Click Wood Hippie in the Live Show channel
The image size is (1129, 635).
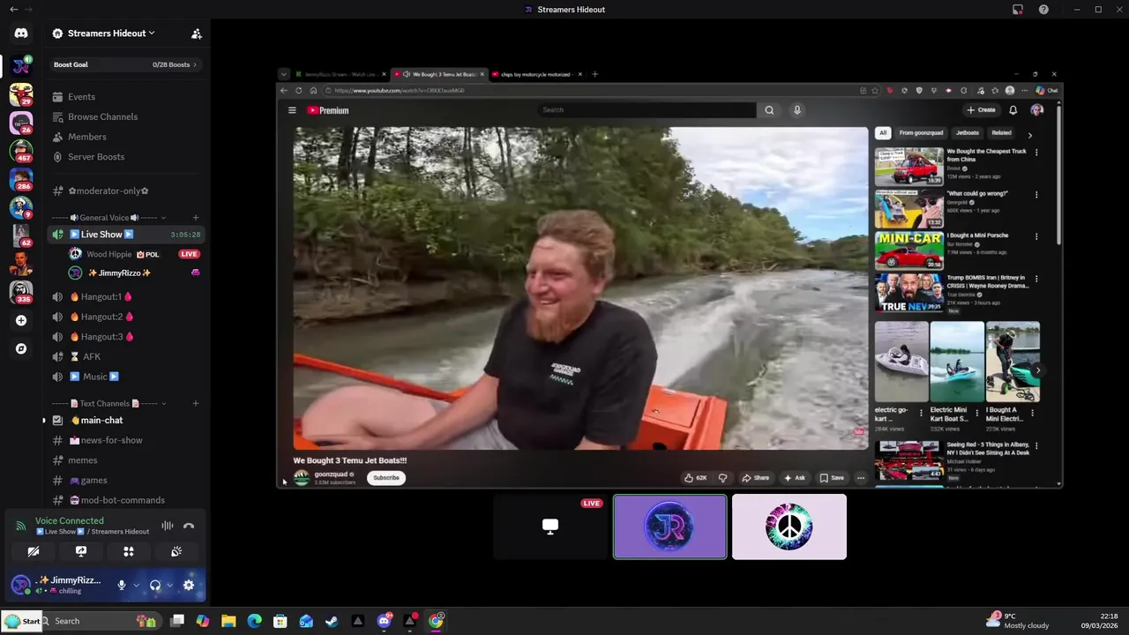pos(134,254)
